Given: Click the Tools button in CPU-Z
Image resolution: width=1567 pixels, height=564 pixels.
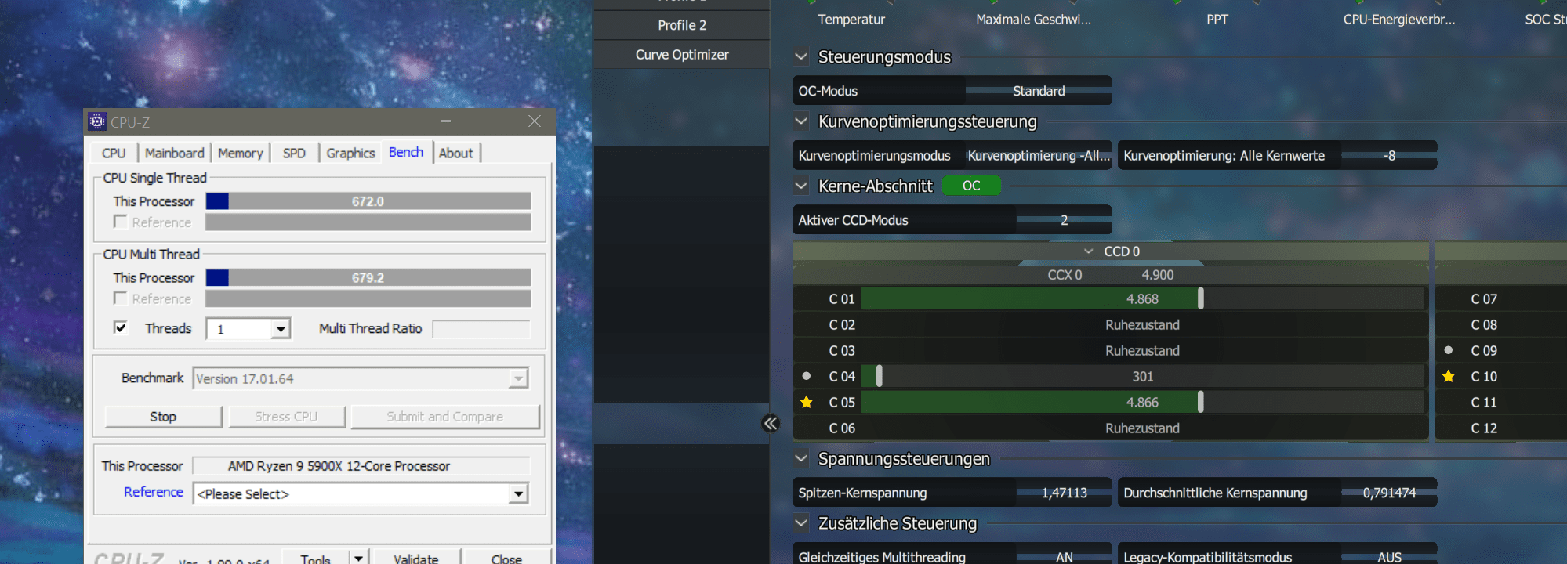Looking at the screenshot, I should pos(315,558).
